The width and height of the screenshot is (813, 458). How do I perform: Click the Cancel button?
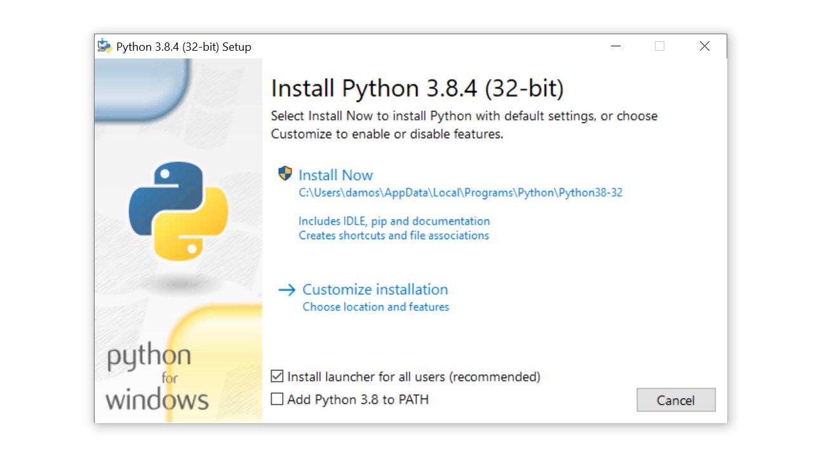pyautogui.click(x=676, y=400)
